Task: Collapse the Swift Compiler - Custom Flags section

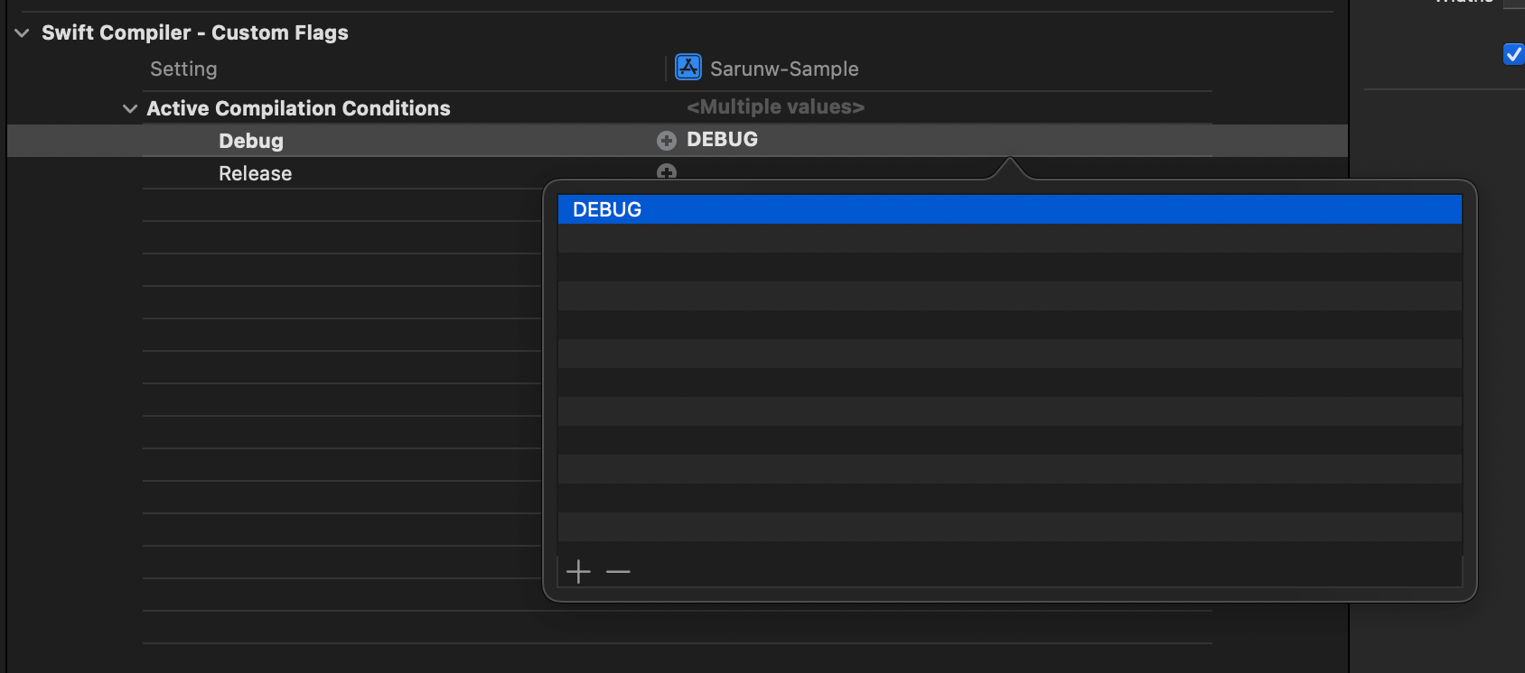Action: 22,33
